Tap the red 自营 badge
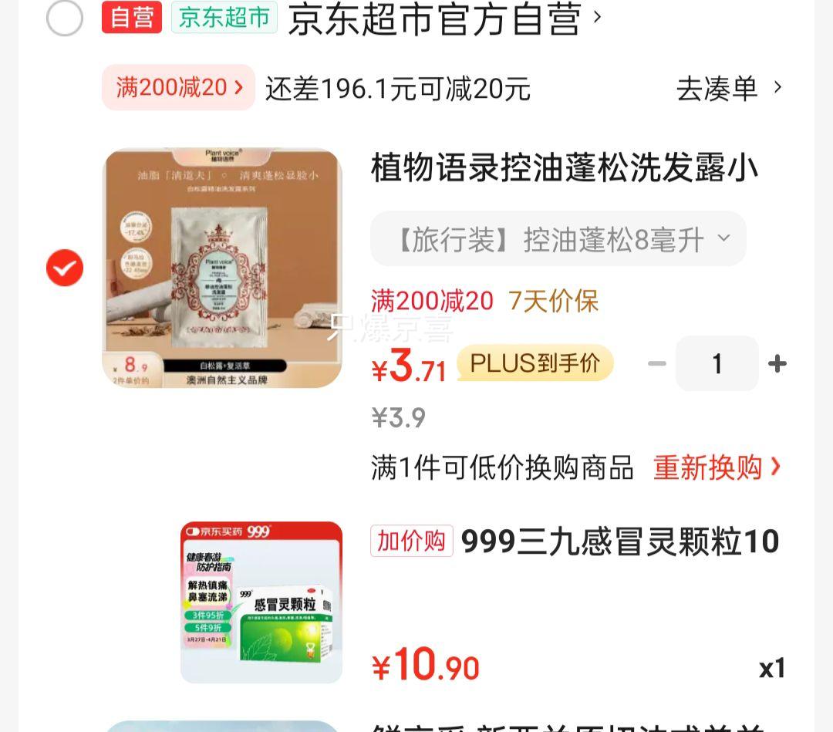The width and height of the screenshot is (833, 732). pos(132,17)
